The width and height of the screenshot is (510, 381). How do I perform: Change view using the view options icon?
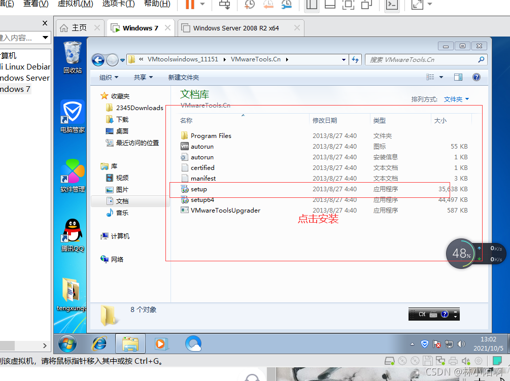(430, 77)
